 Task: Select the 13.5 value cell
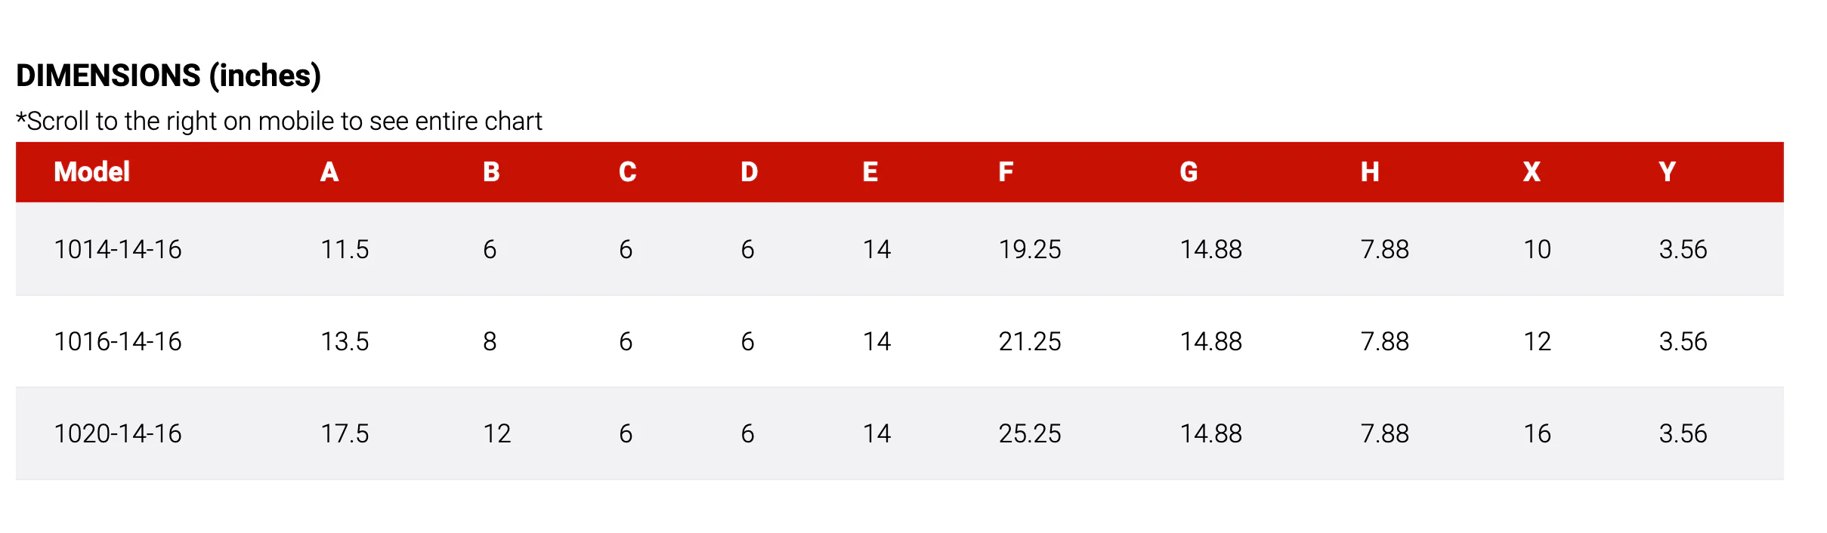[x=345, y=341]
